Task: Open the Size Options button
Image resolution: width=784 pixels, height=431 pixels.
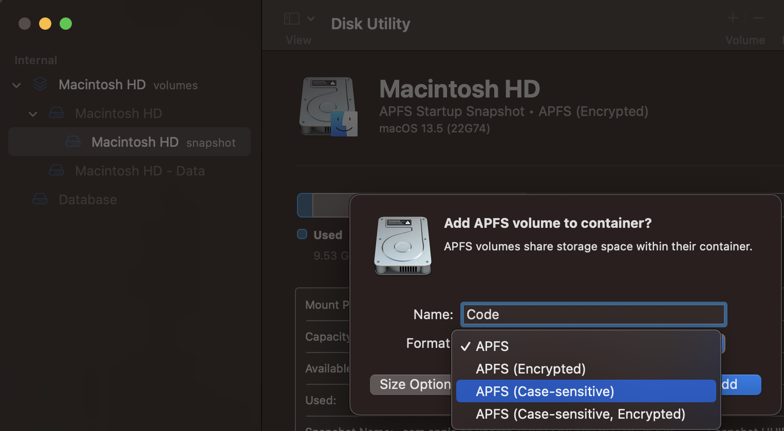Action: 411,385
